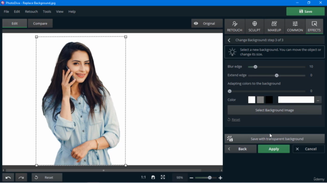The width and height of the screenshot is (327, 183).
Task: Click the green Apply button
Action: 274,149
